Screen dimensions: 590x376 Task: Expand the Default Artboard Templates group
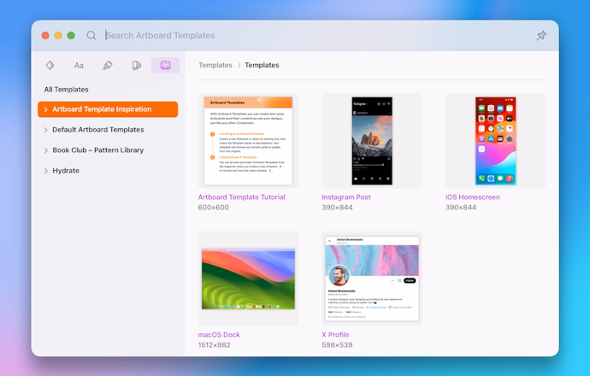[x=45, y=130]
